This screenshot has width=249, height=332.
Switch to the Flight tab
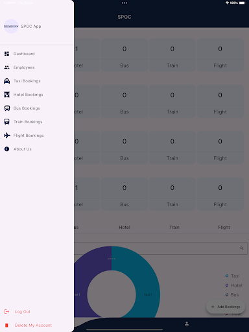[x=224, y=227]
